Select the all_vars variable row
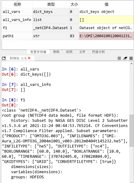Image resolution: width=134 pixels, height=183 pixels. pyautogui.click(x=68, y=12)
